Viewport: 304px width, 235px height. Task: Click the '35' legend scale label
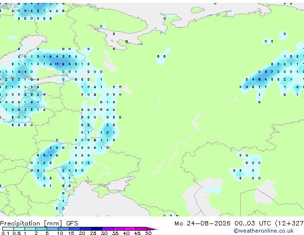click(x=115, y=233)
